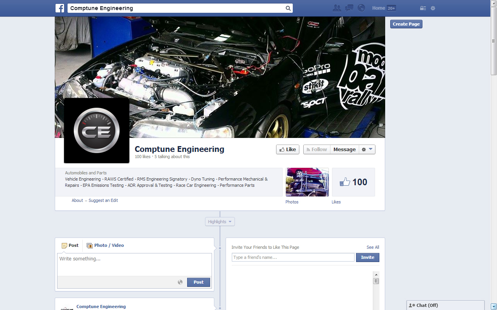
Task: Open the messages icon in top bar
Action: [x=349, y=8]
